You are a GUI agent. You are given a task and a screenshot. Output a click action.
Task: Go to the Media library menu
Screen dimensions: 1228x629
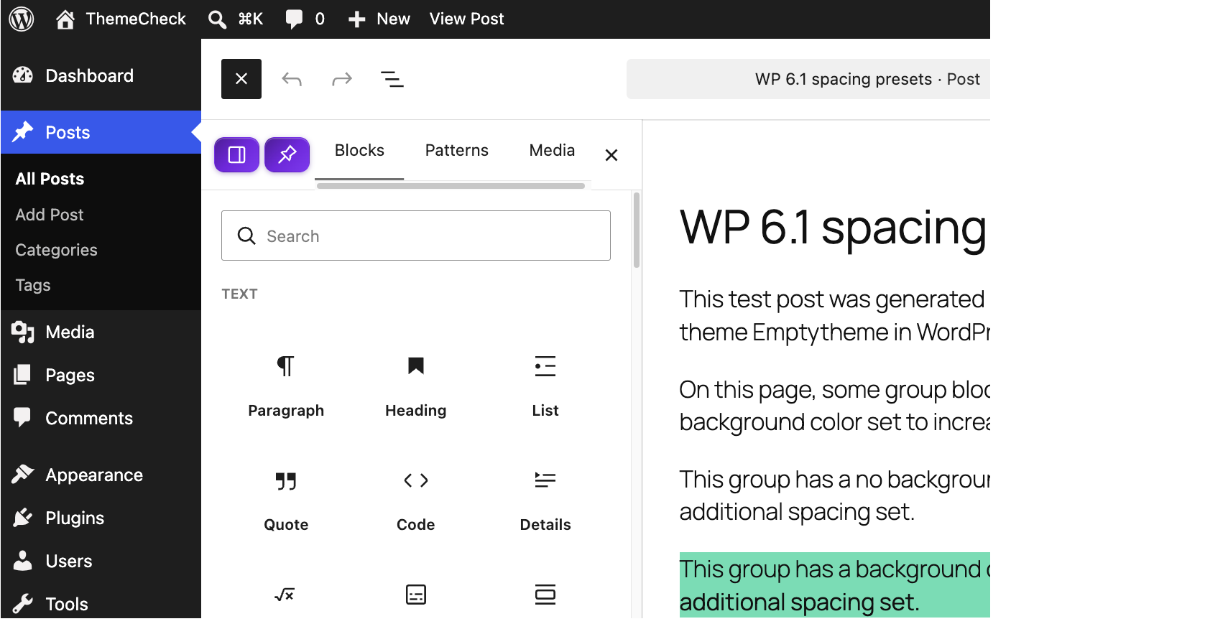[x=101, y=332]
